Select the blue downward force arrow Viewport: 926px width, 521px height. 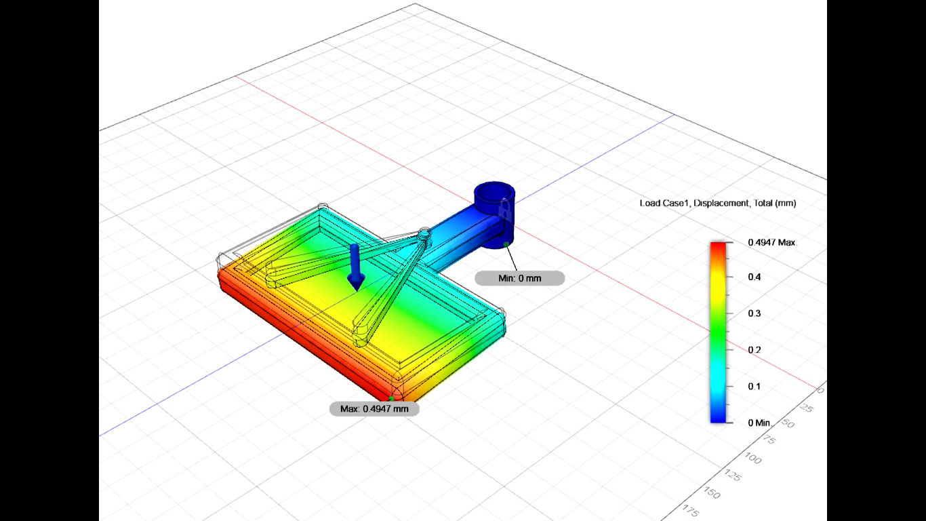(355, 269)
